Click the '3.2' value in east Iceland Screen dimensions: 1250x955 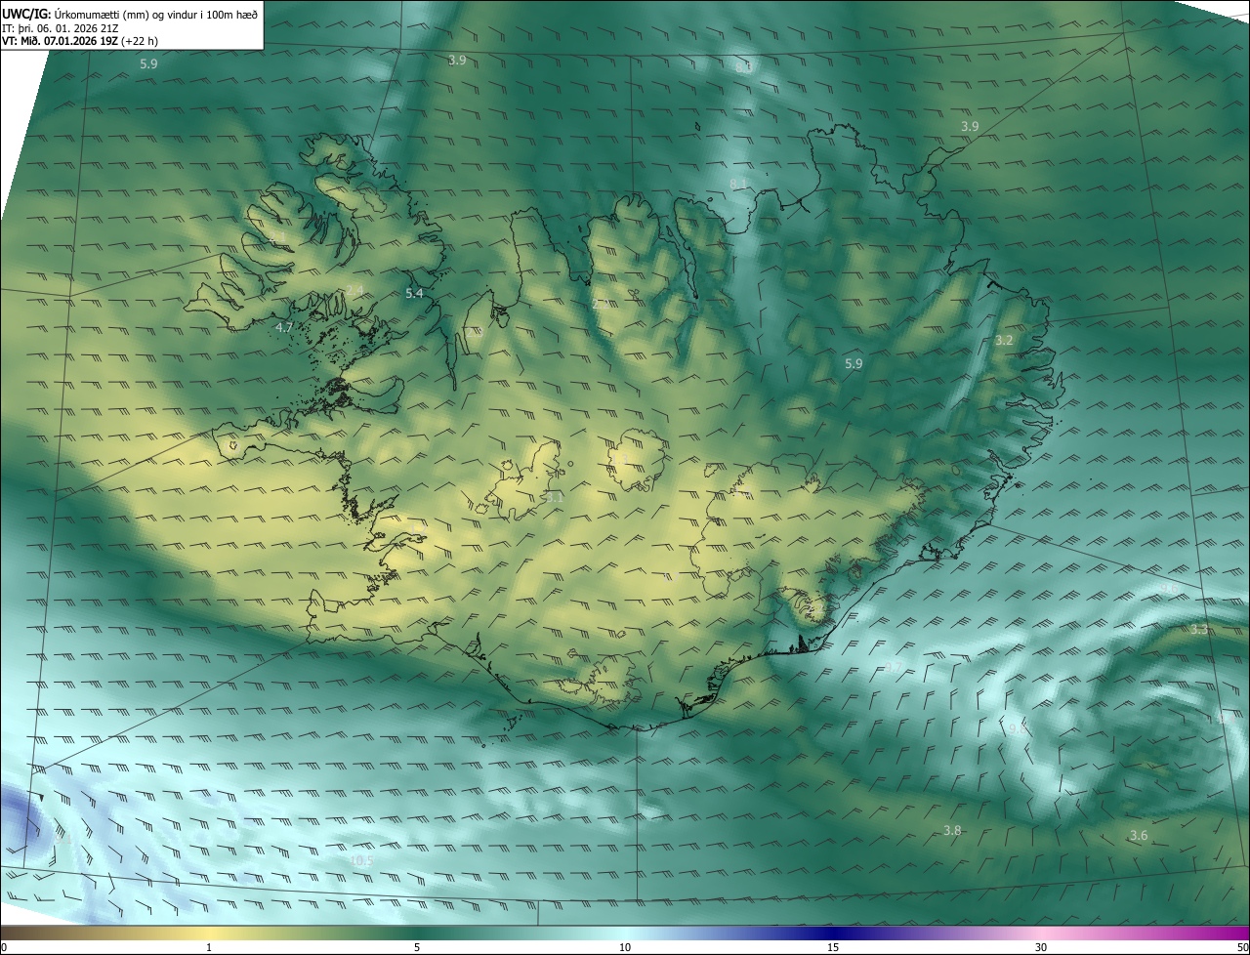point(1004,341)
